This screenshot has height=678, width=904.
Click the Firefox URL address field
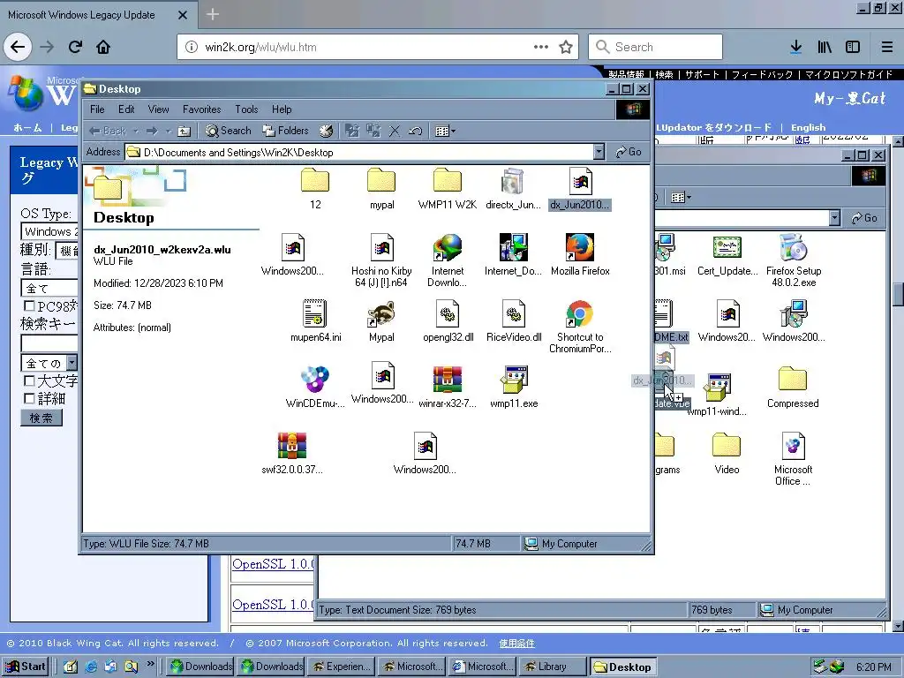coord(379,47)
